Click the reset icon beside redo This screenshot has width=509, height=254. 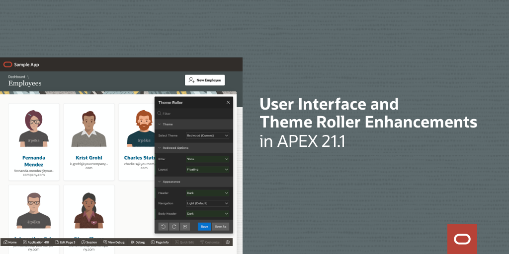(185, 226)
